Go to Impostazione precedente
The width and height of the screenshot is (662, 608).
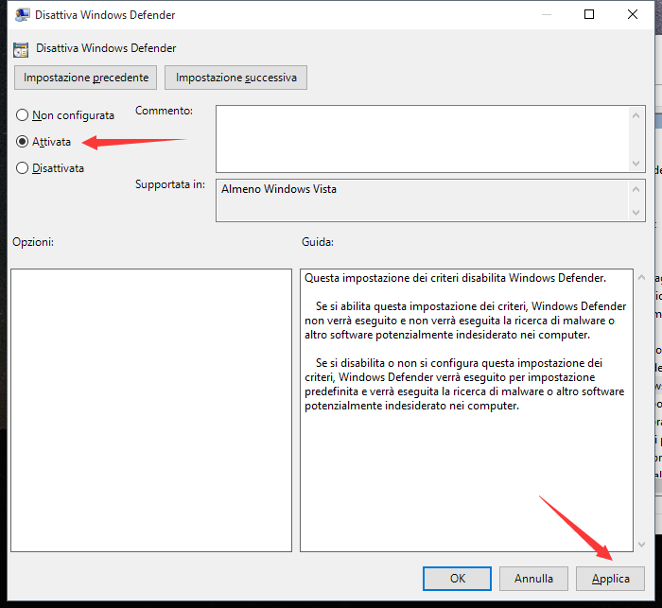86,78
